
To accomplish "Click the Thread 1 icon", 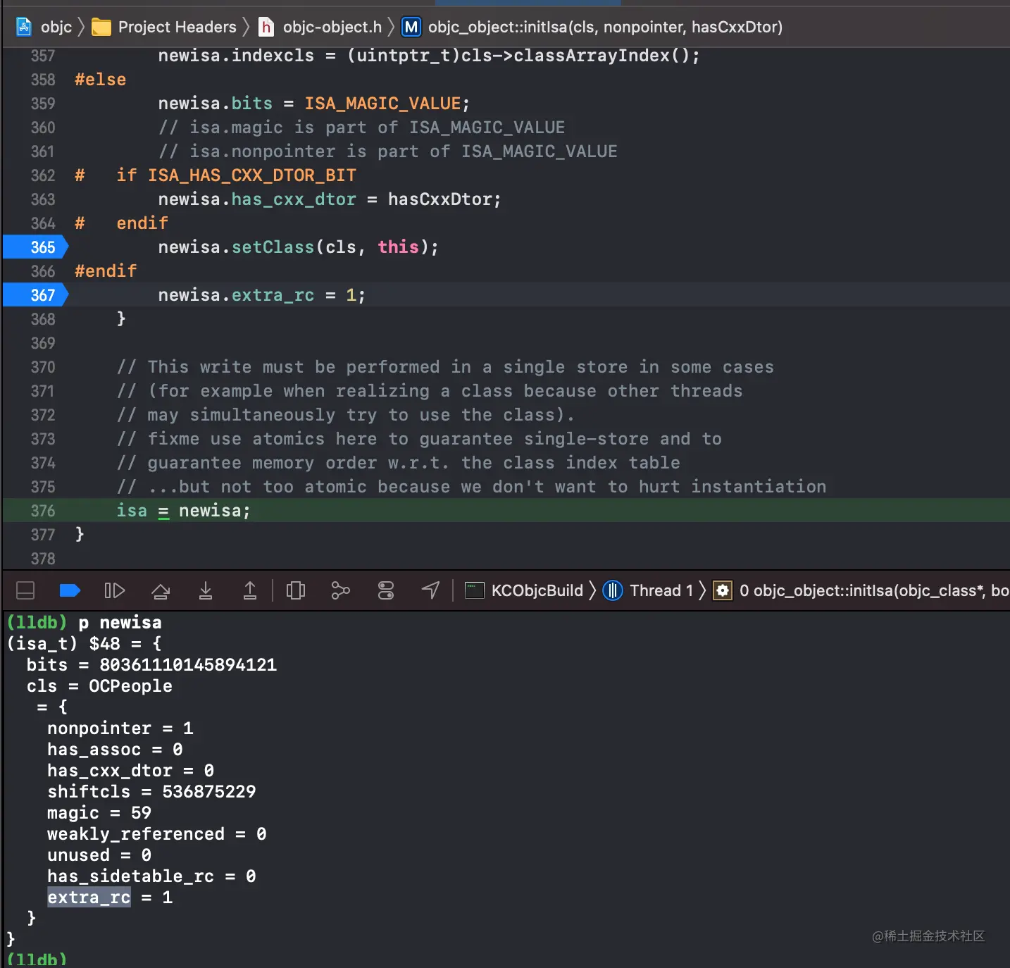I will coord(613,590).
